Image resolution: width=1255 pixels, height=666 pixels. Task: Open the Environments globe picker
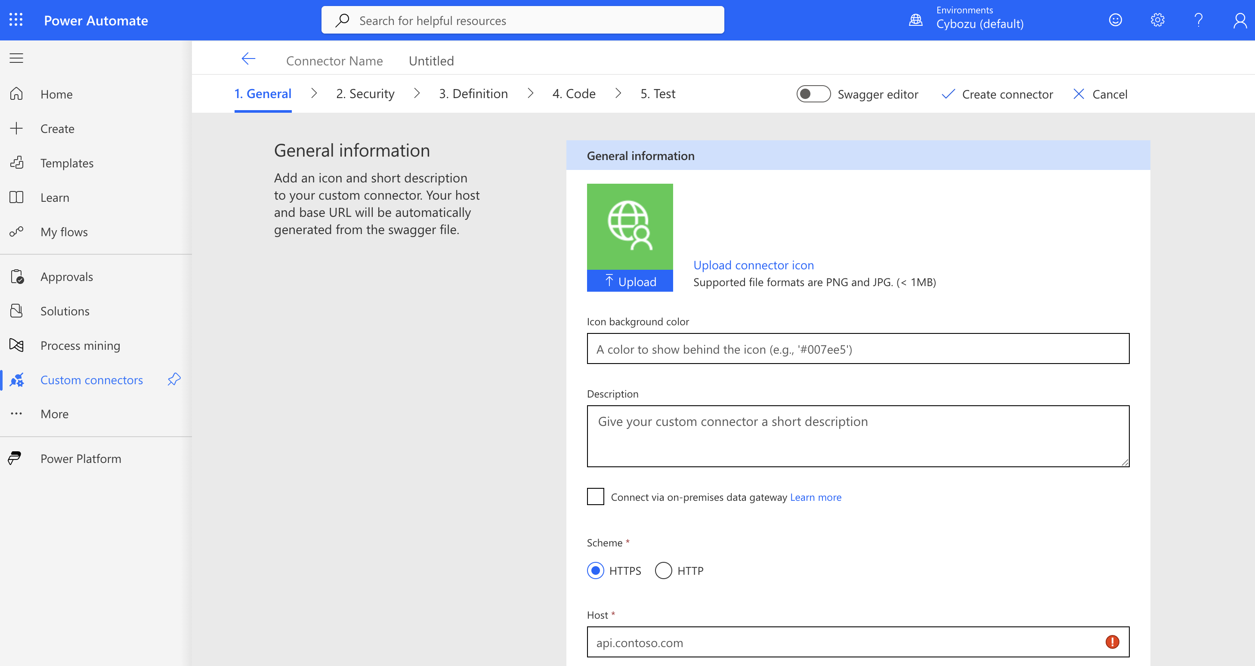pos(916,20)
